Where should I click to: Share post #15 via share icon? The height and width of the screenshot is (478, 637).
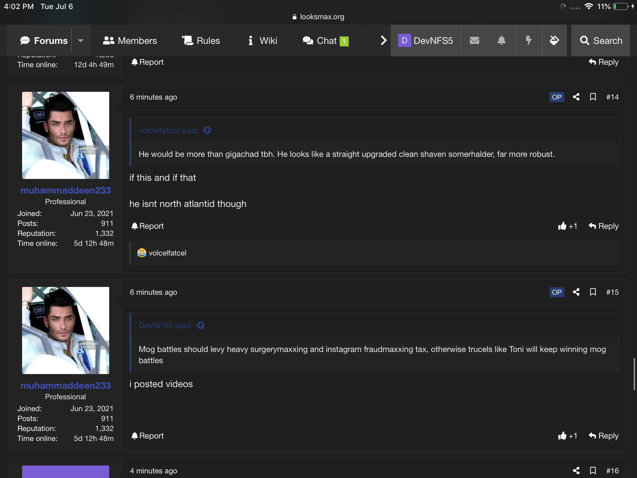point(576,292)
